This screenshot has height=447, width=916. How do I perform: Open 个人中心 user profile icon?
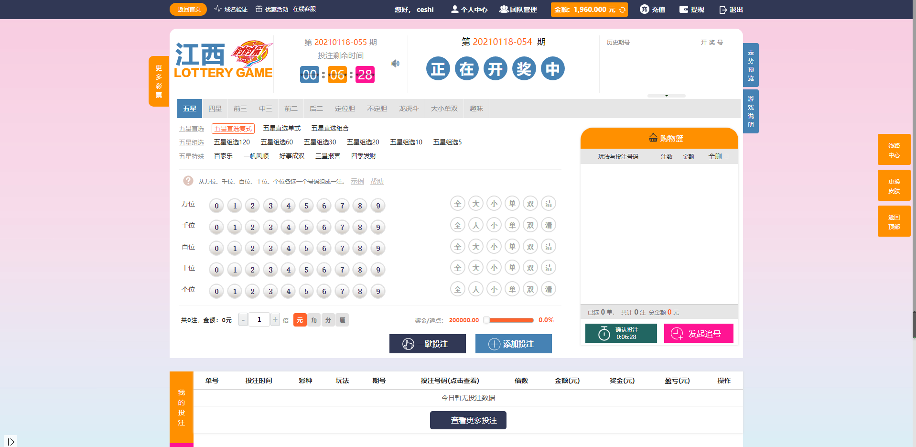(x=454, y=9)
